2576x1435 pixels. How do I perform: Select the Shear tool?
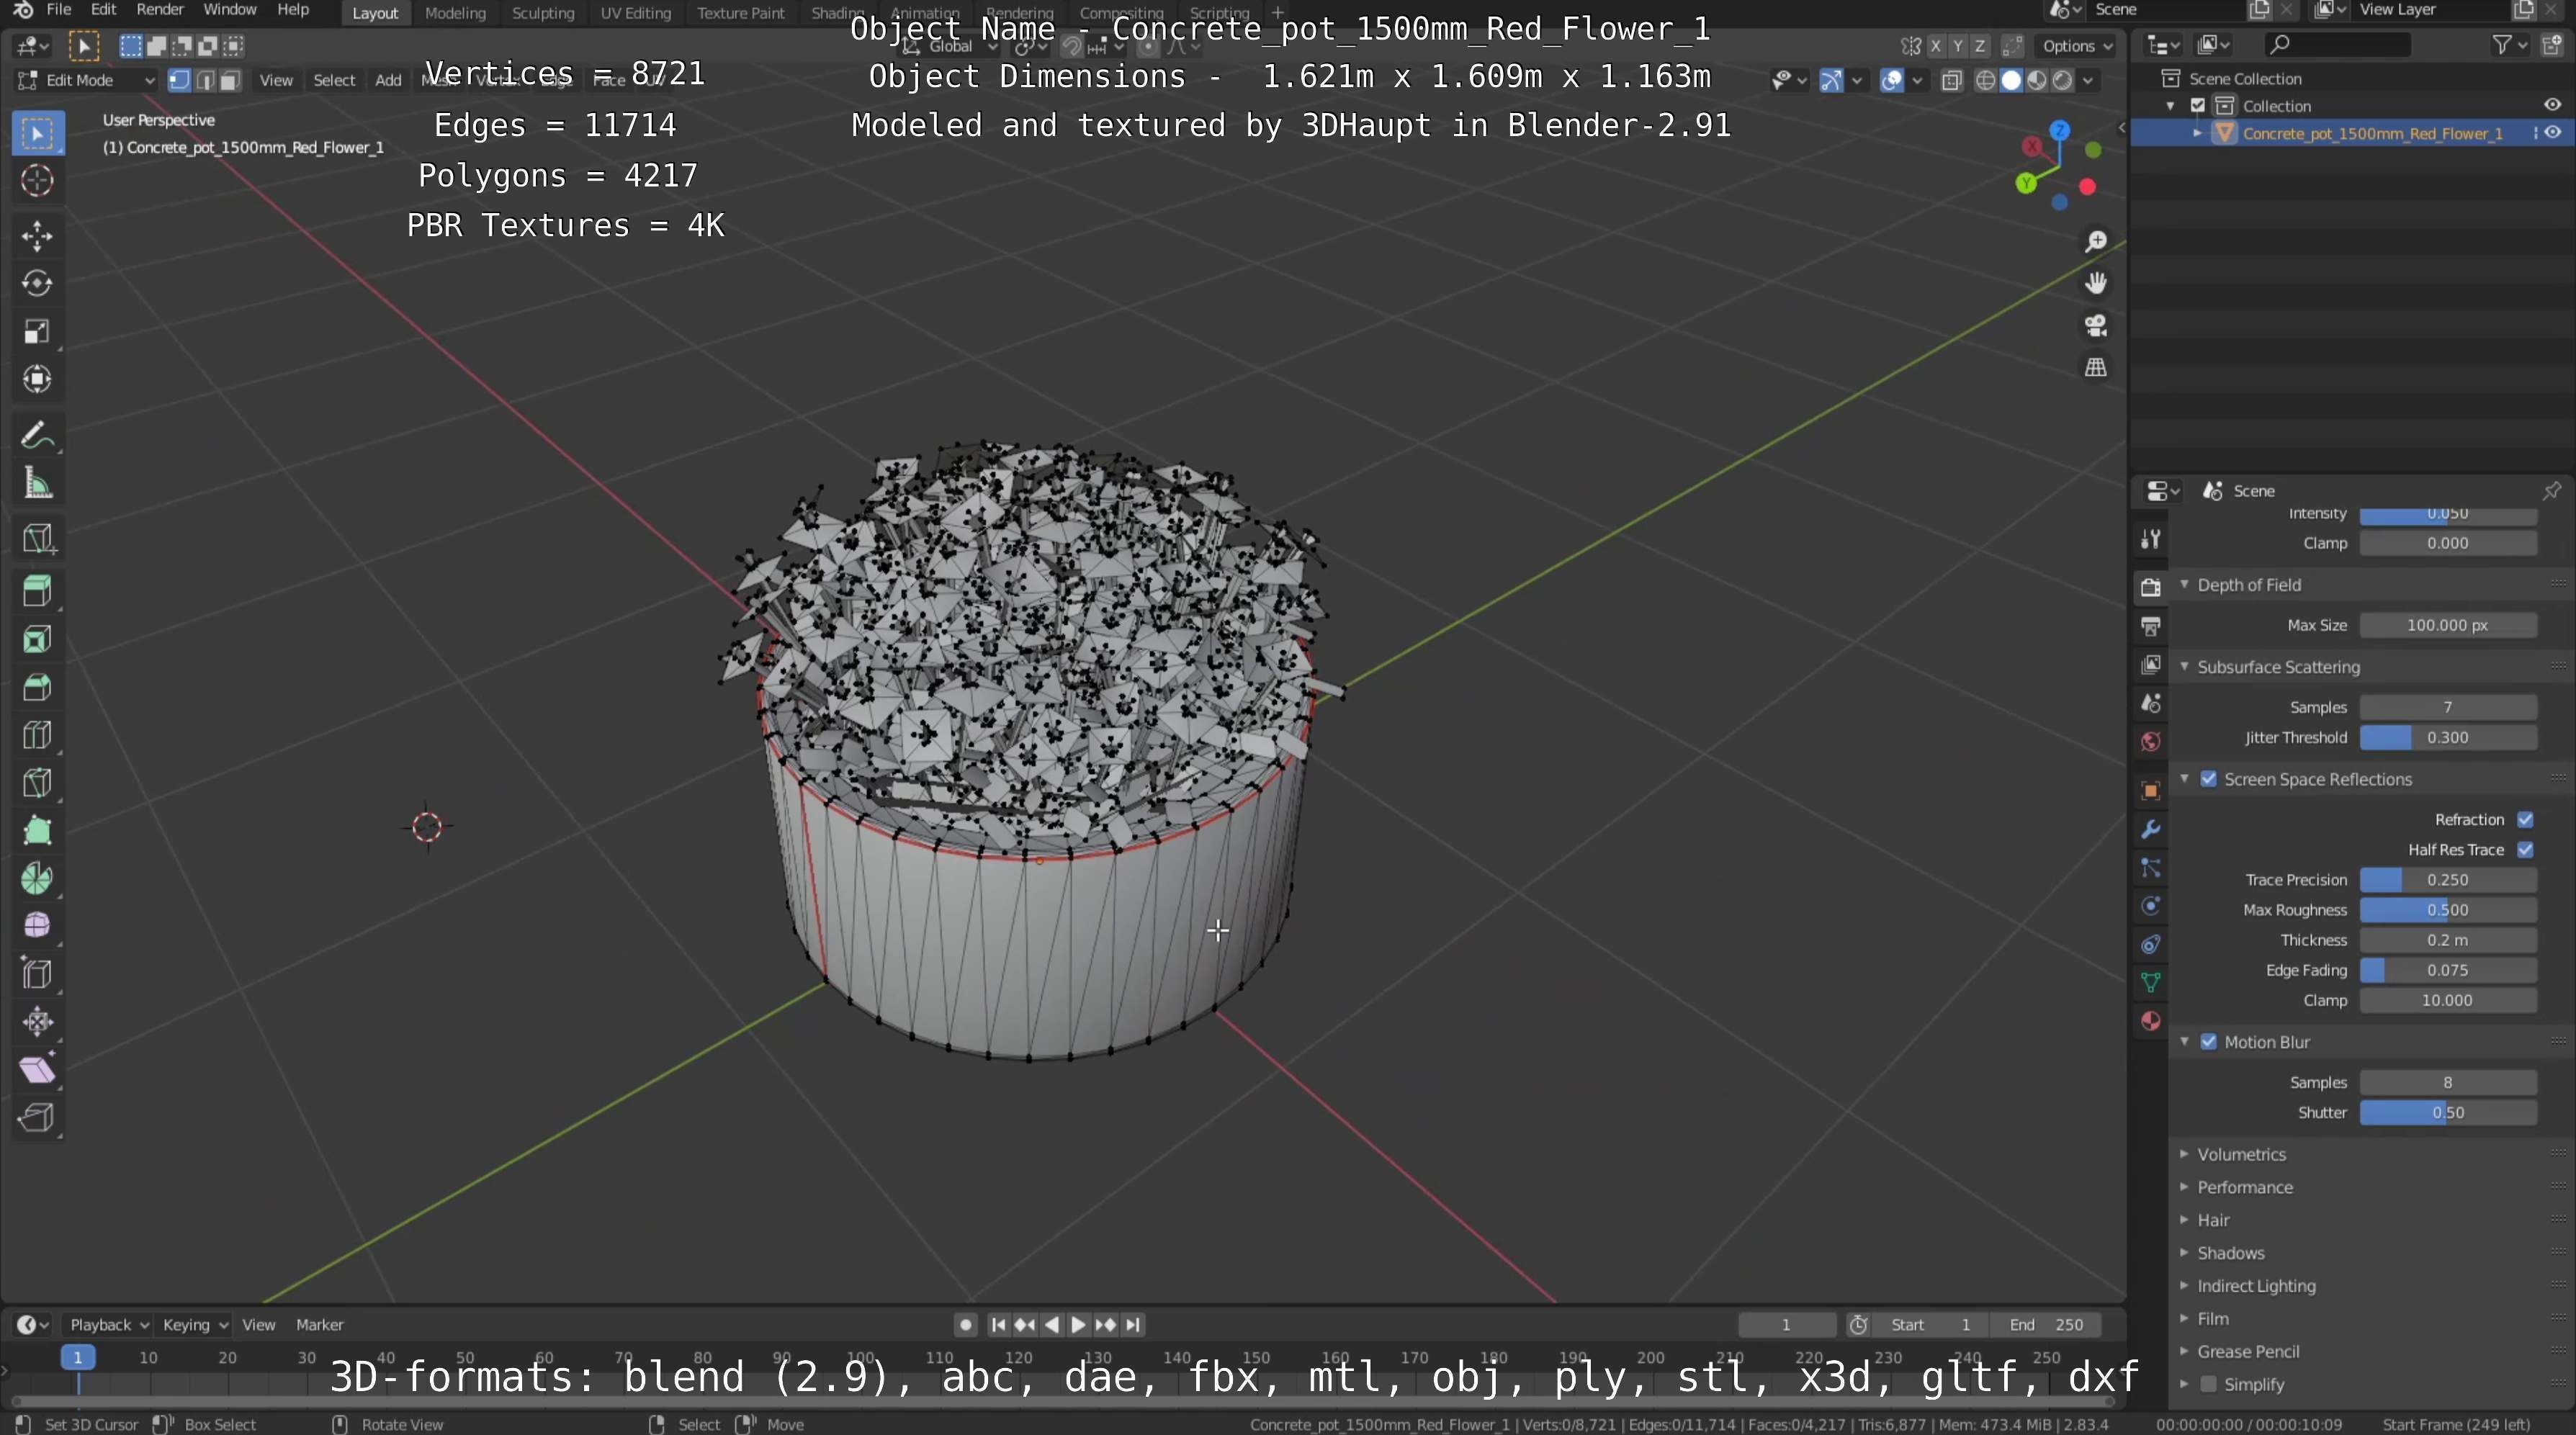[x=37, y=1070]
